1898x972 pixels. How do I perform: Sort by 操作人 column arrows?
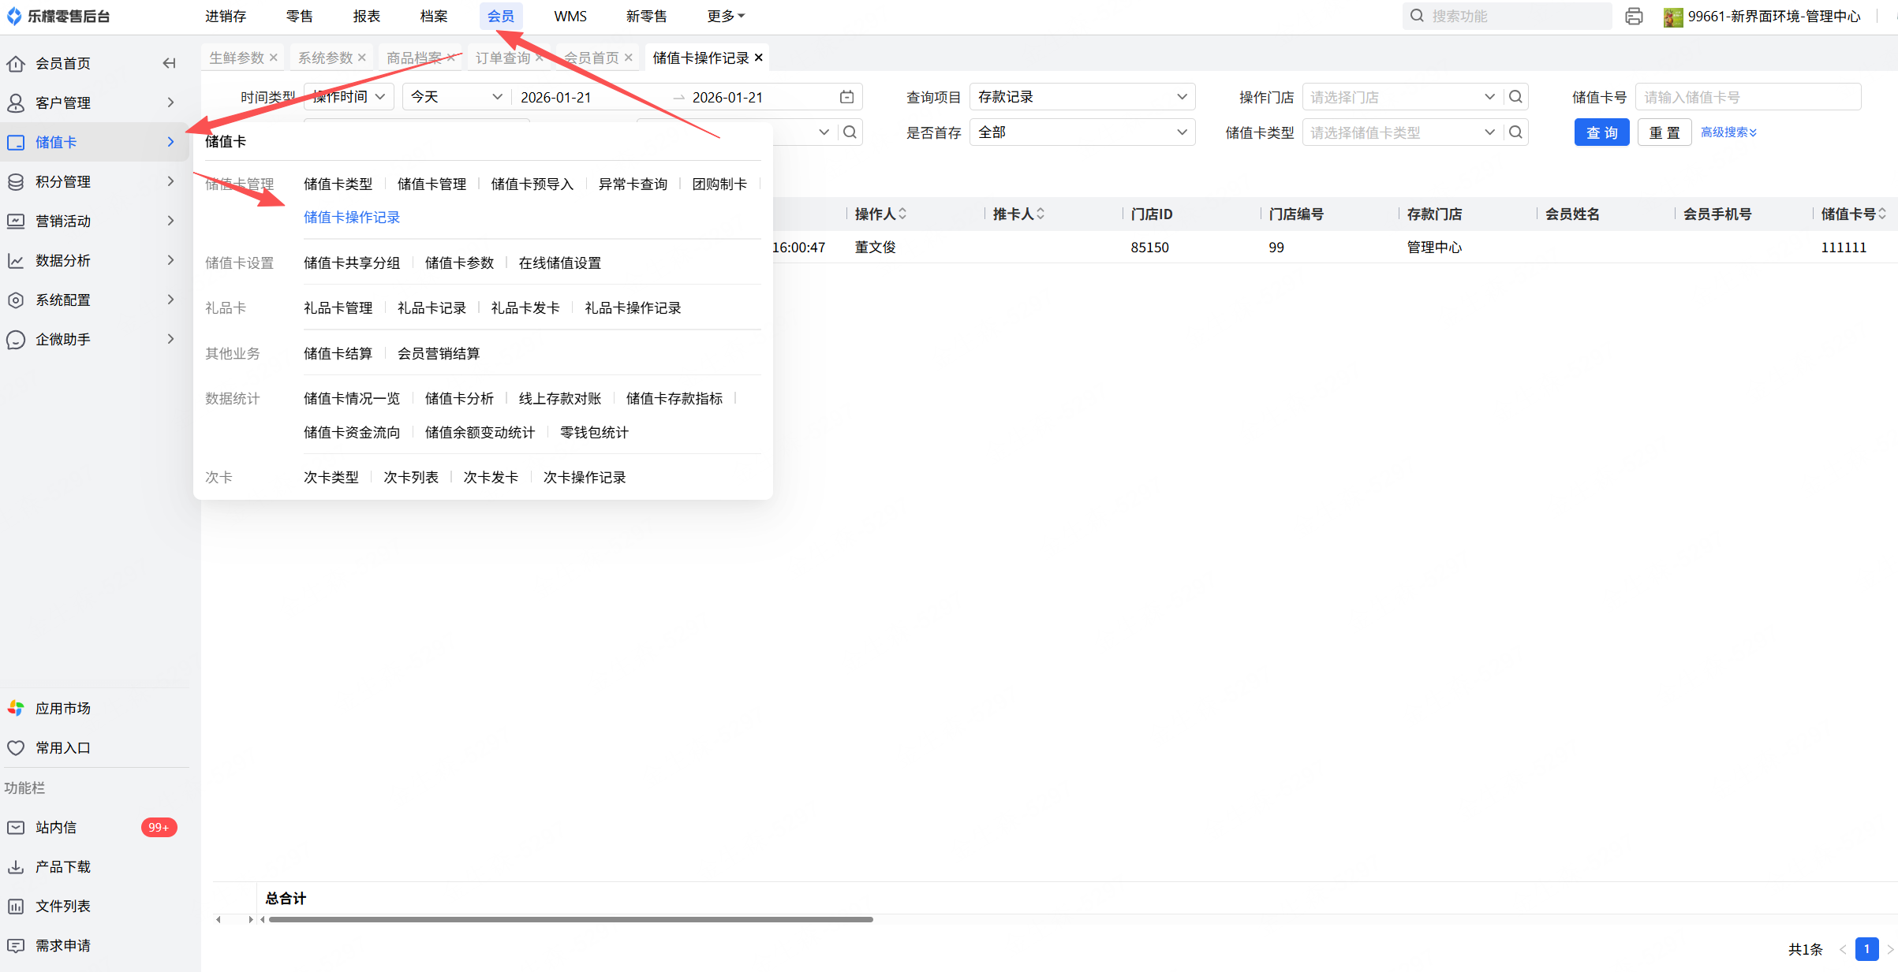click(902, 214)
